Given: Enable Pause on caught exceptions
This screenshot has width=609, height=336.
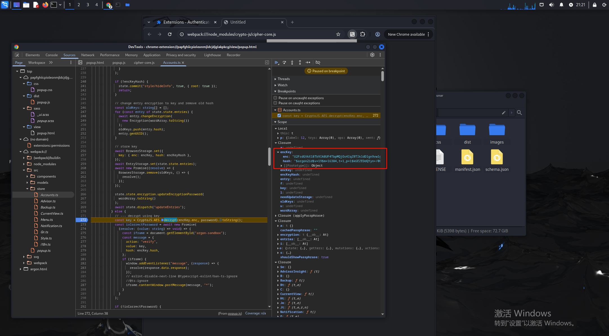Looking at the screenshot, I should click(275, 103).
